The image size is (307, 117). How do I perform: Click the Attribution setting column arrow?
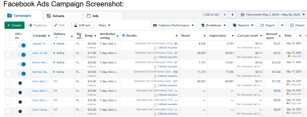point(118,36)
